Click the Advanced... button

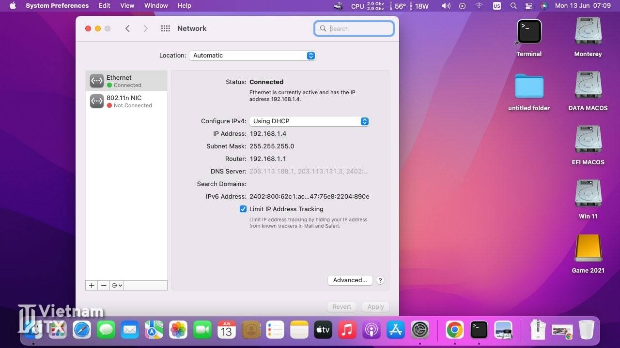(x=350, y=280)
